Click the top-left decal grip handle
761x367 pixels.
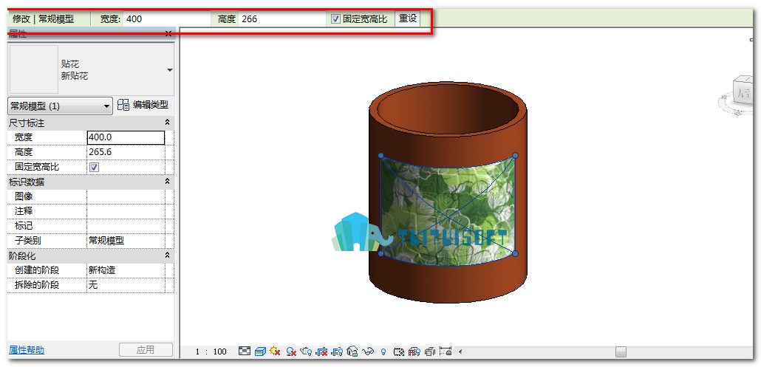(x=381, y=156)
